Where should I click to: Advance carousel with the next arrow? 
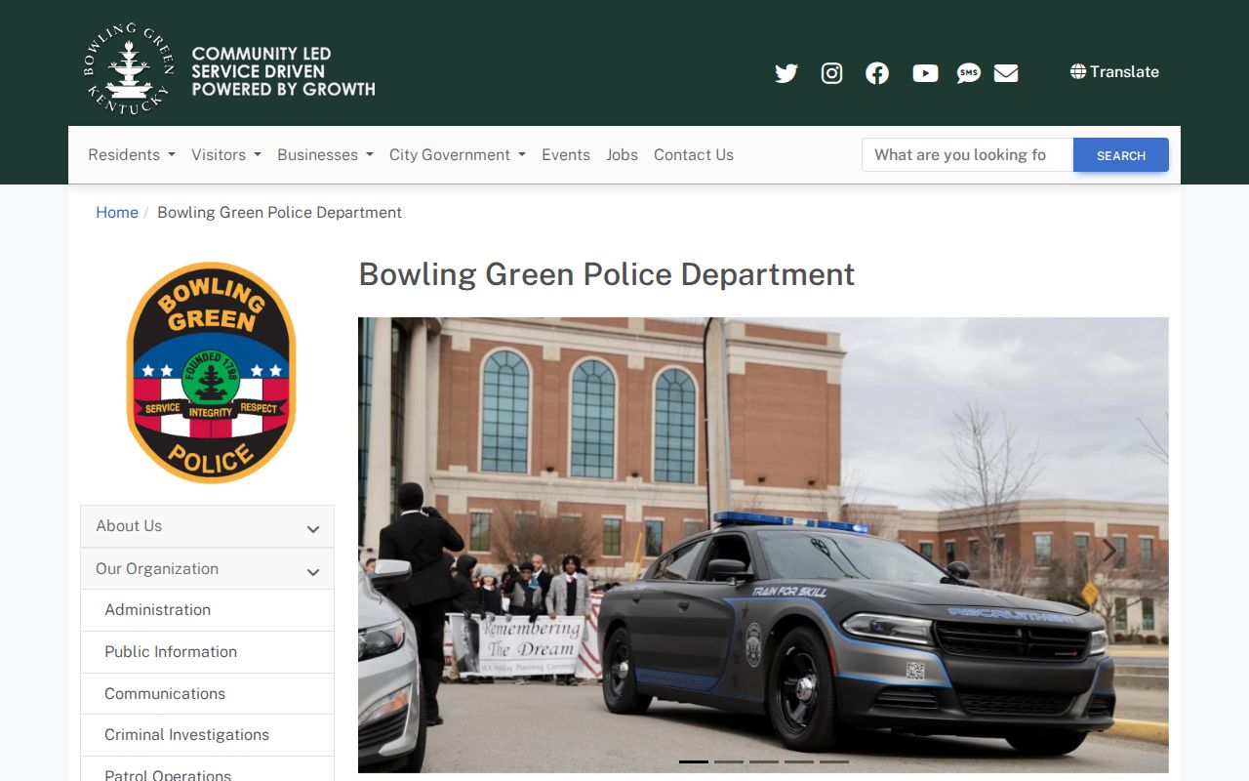pos(1108,552)
